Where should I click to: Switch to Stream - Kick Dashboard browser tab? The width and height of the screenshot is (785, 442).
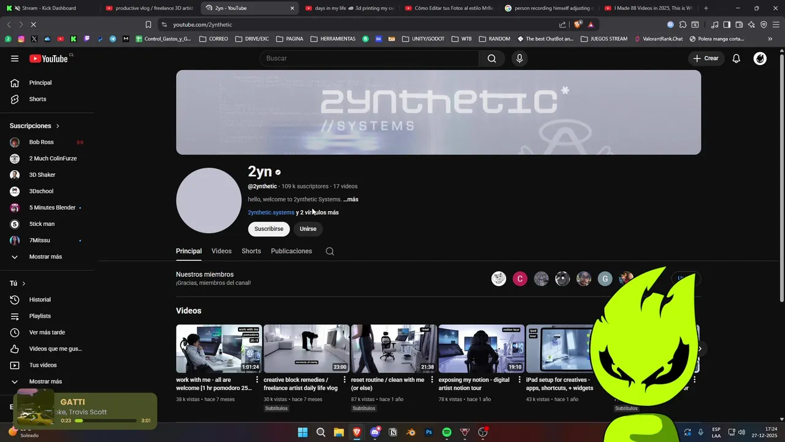point(49,8)
